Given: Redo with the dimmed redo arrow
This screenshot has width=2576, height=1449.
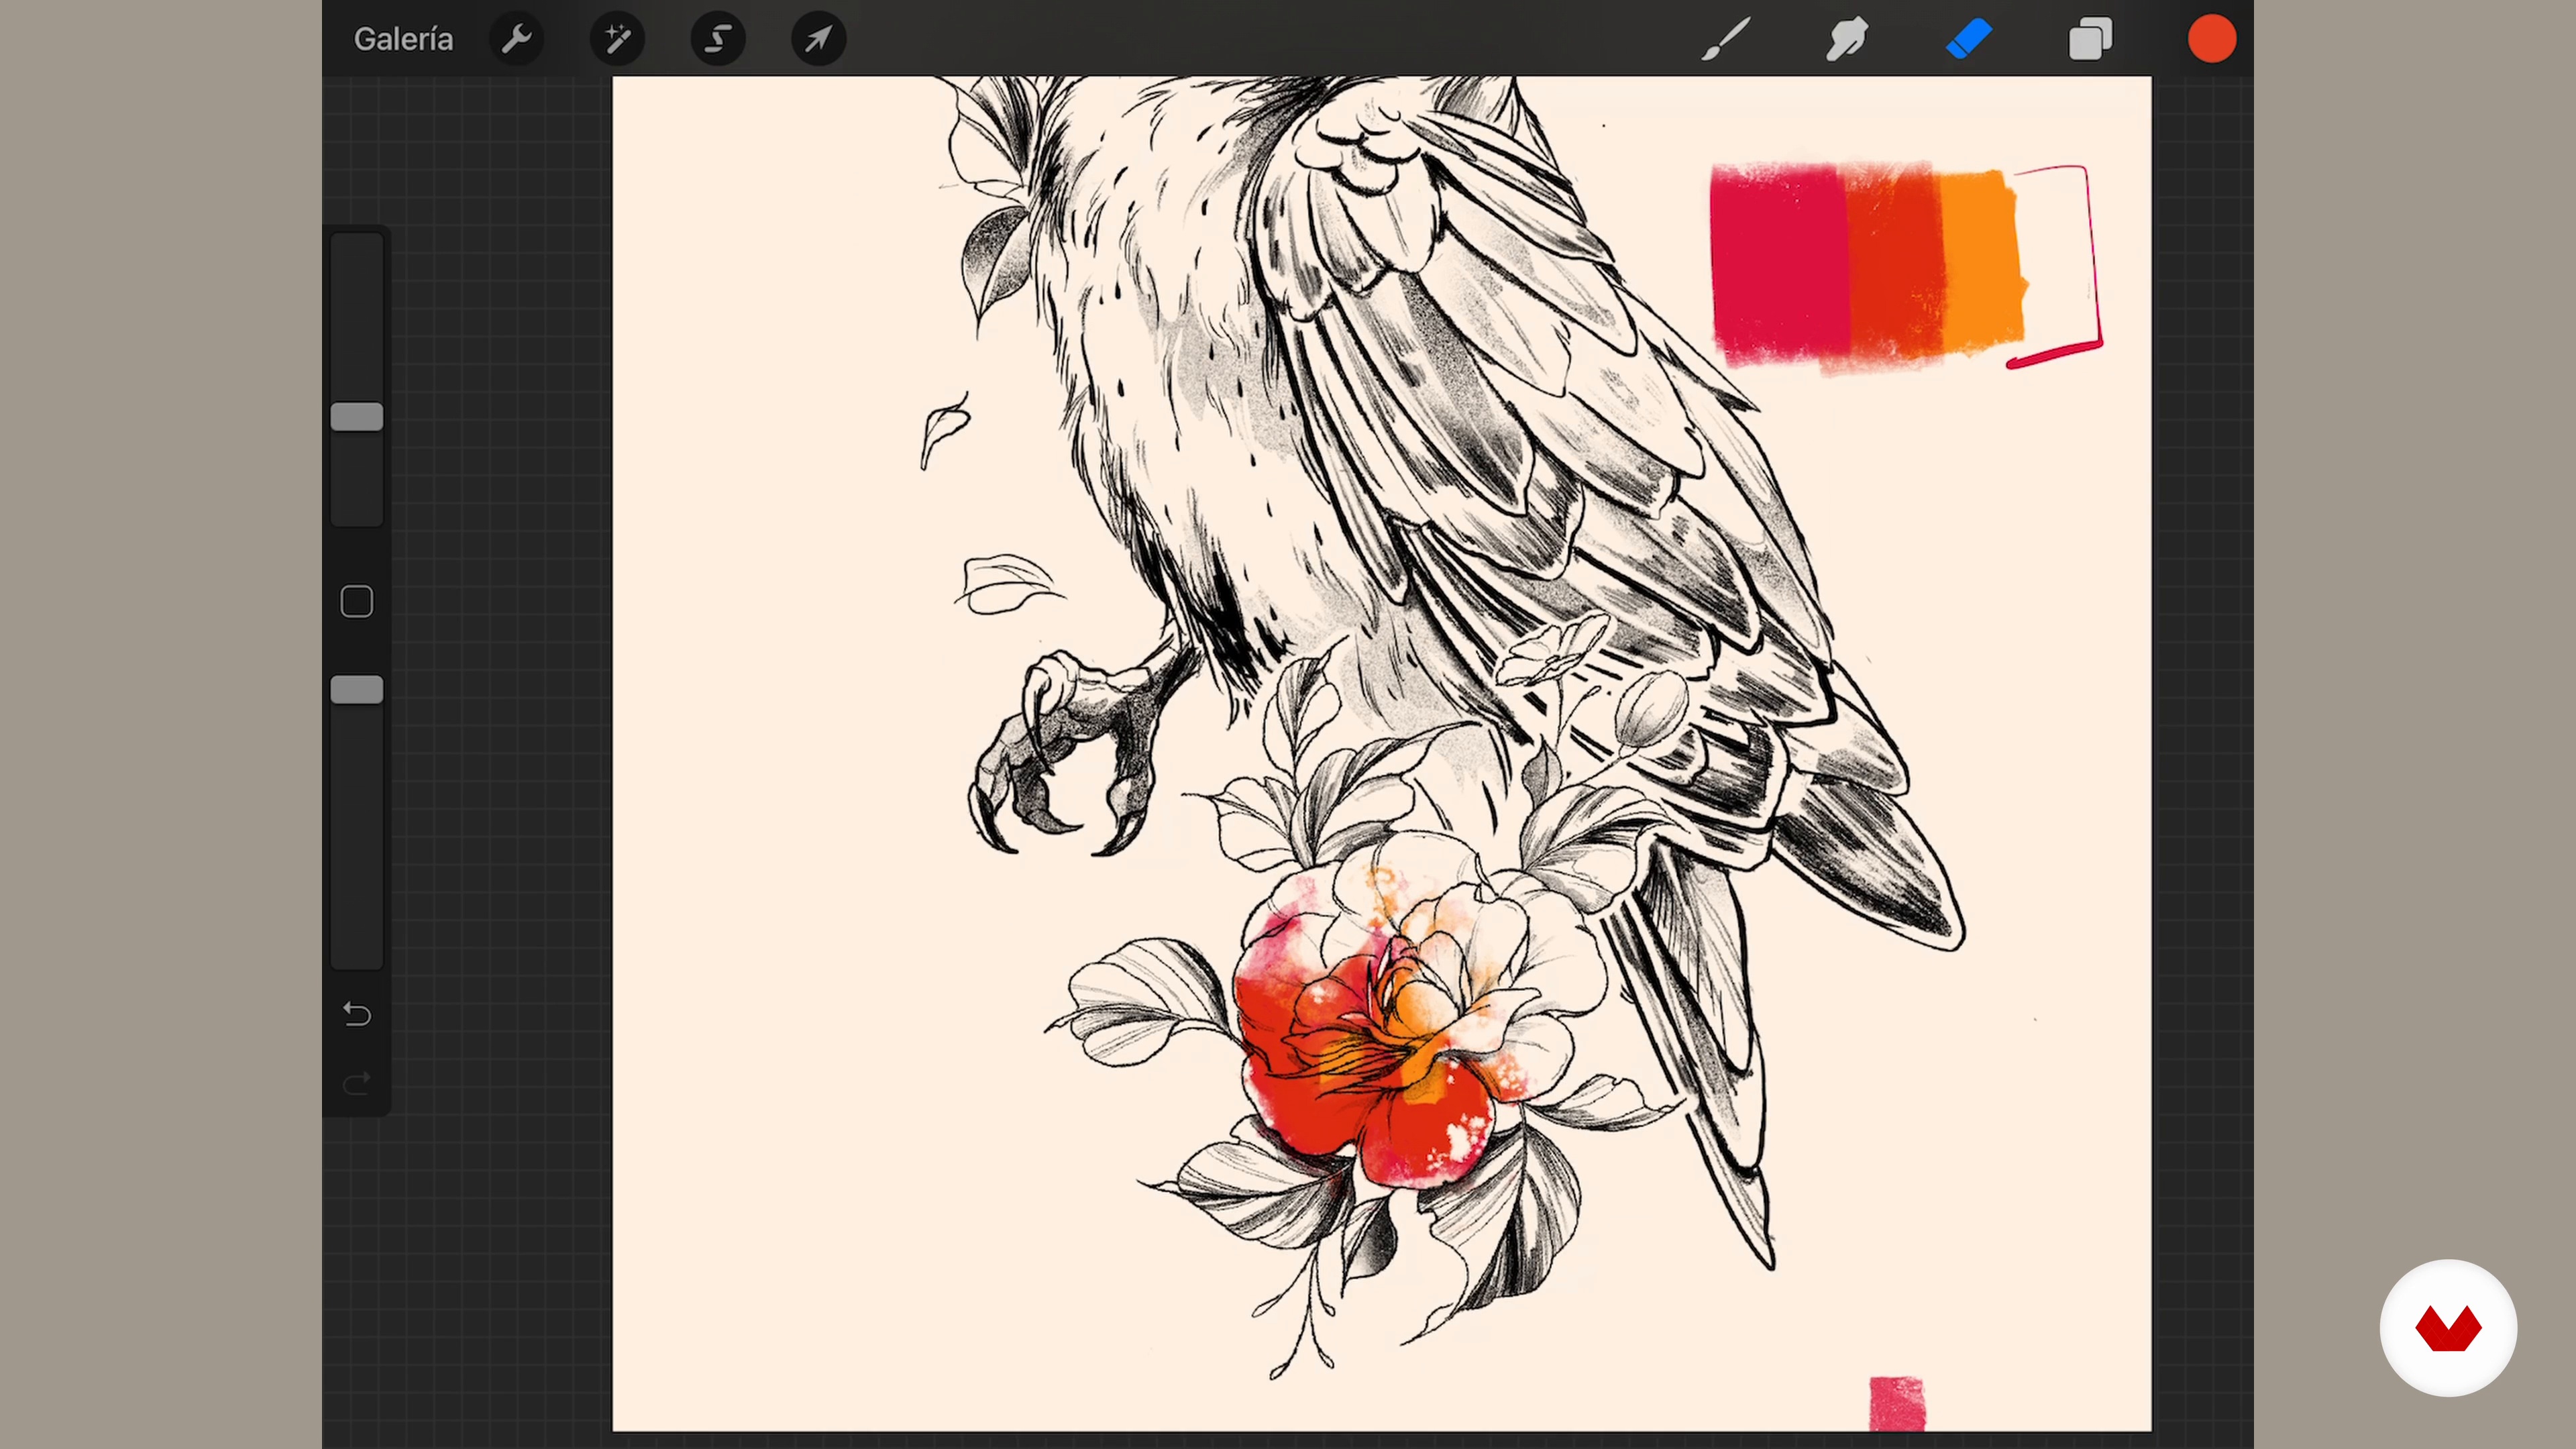Looking at the screenshot, I should pos(357,1083).
